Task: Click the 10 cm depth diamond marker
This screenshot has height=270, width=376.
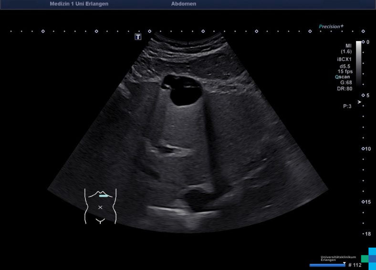Action: 364,149
